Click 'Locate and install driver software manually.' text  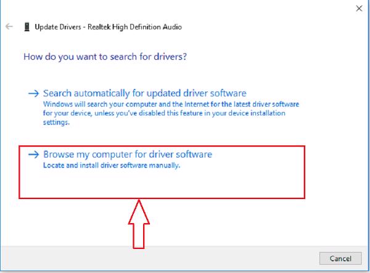coord(112,165)
